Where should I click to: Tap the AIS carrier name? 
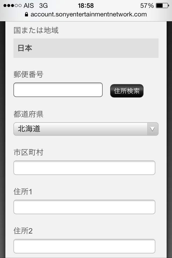click(29, 5)
